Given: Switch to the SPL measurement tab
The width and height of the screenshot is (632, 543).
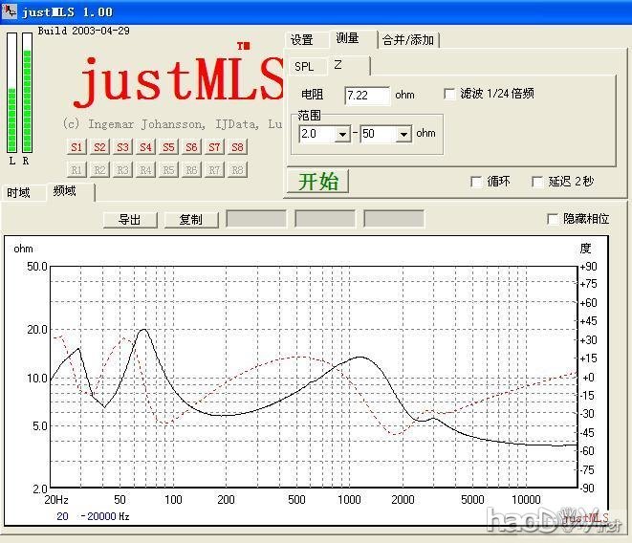Looking at the screenshot, I should (304, 67).
